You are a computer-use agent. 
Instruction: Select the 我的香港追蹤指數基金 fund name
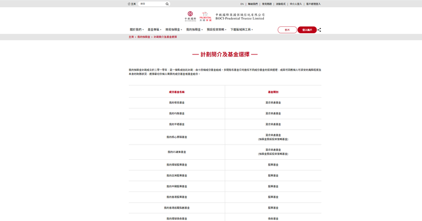pyautogui.click(x=177, y=208)
